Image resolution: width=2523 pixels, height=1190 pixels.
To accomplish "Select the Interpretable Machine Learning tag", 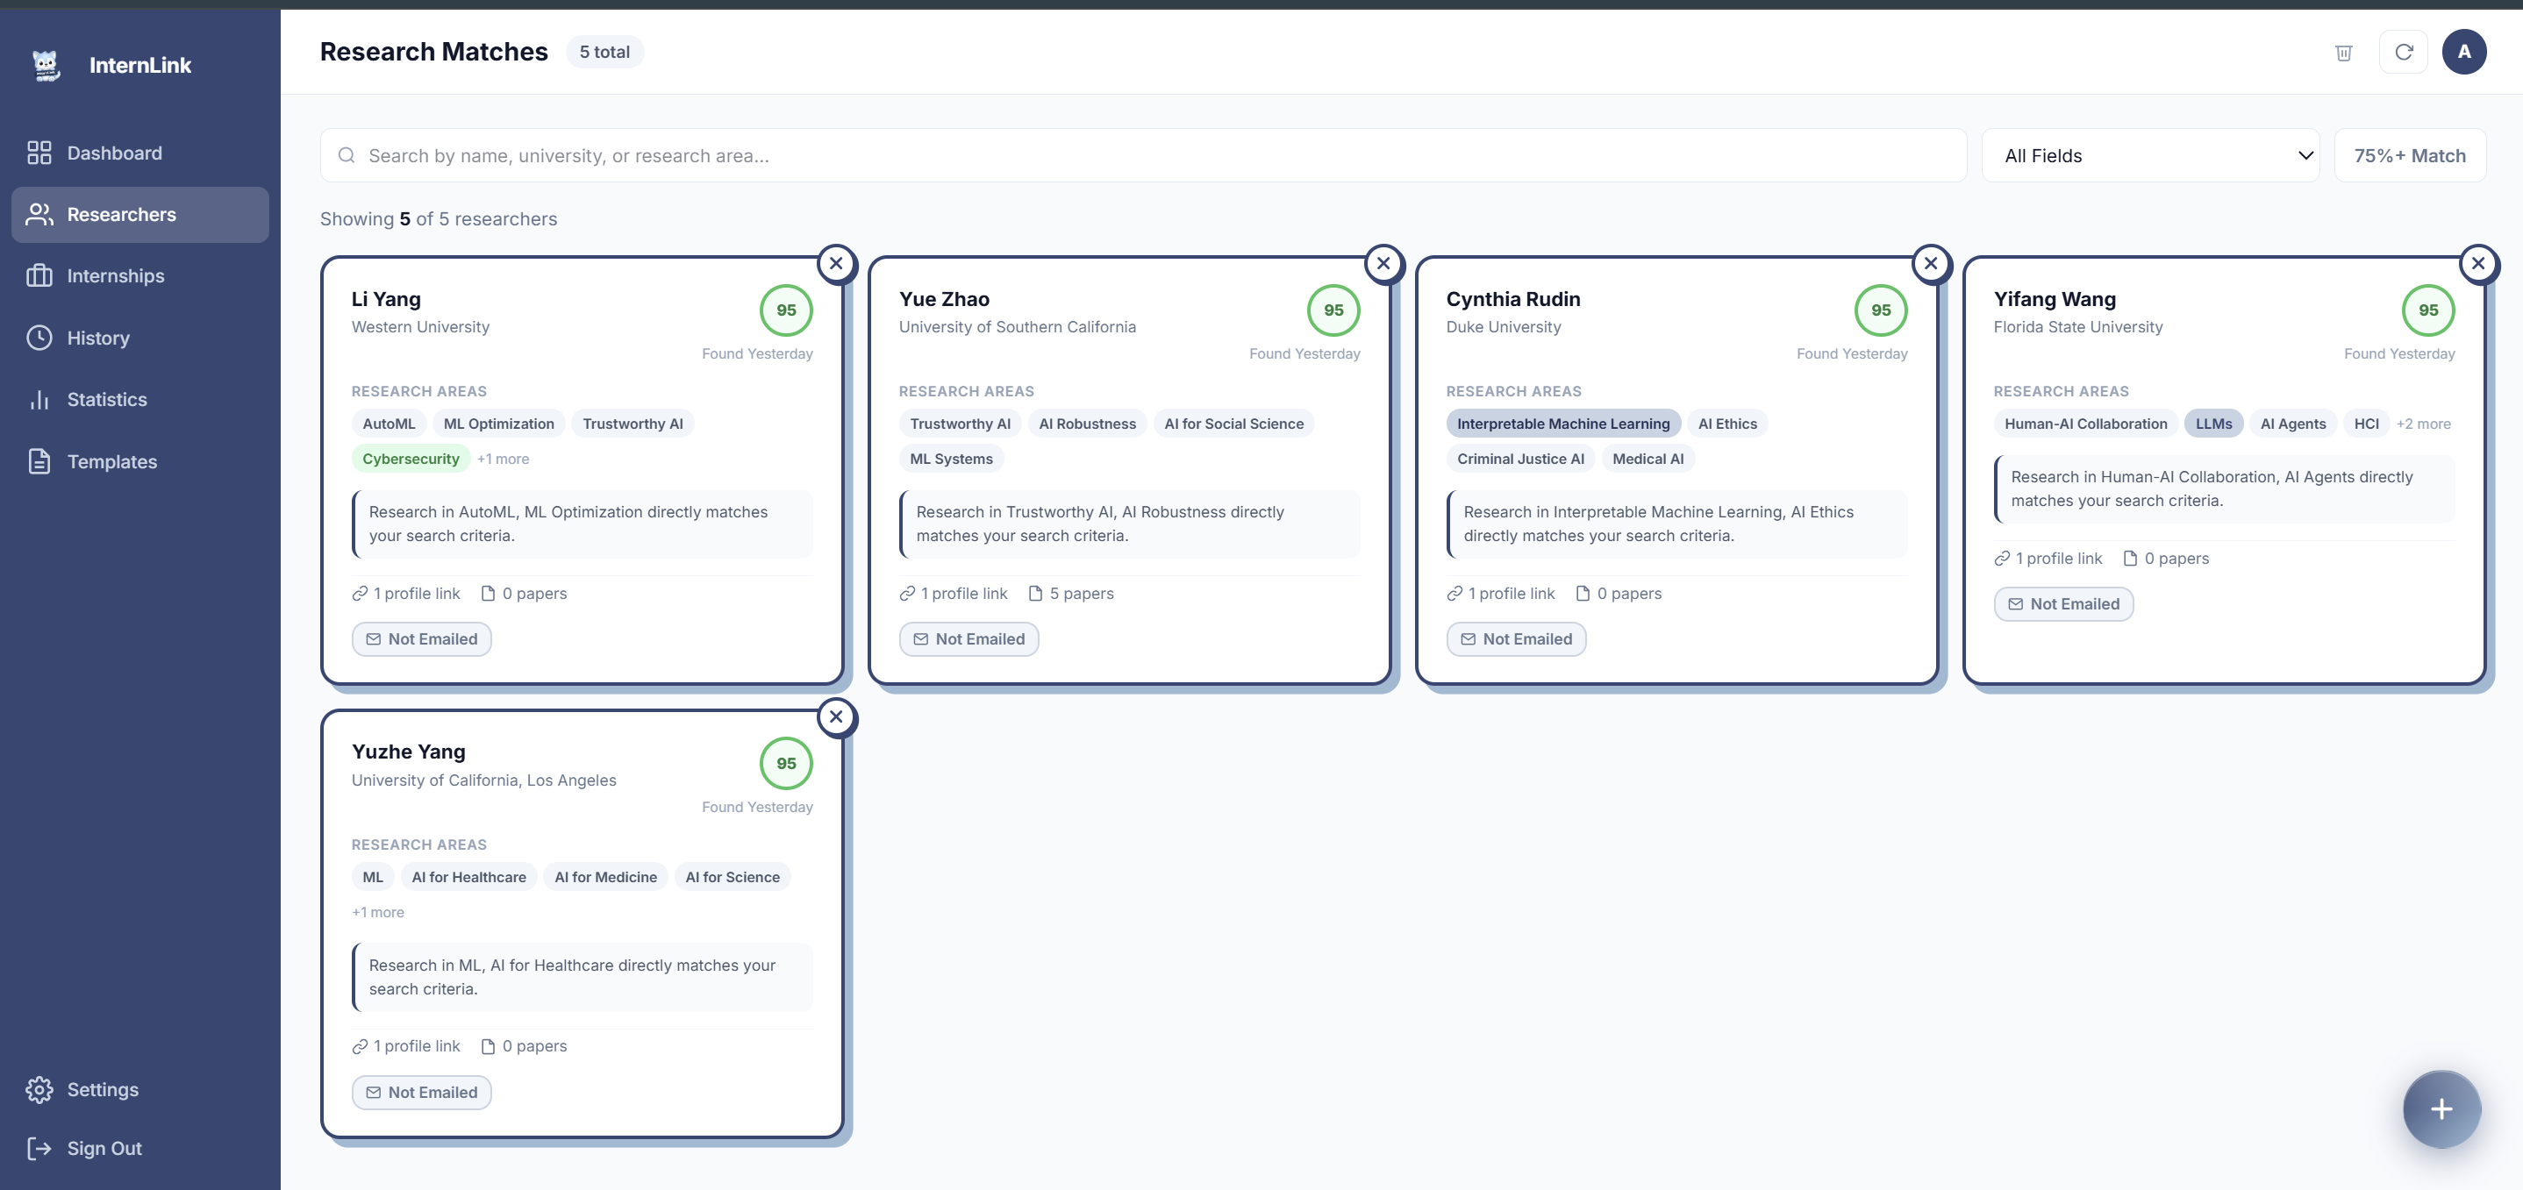I will [x=1563, y=424].
